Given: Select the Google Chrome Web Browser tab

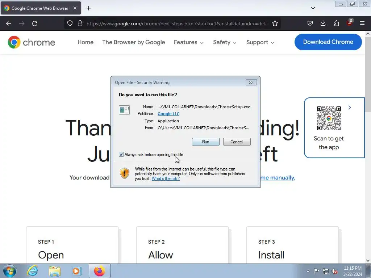Looking at the screenshot, I should [x=41, y=8].
